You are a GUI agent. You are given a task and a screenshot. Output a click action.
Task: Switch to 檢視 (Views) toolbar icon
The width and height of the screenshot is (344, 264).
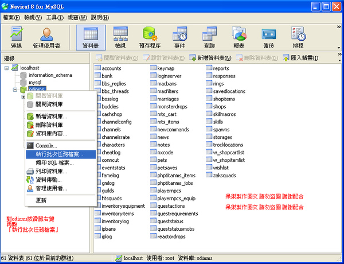(120, 37)
